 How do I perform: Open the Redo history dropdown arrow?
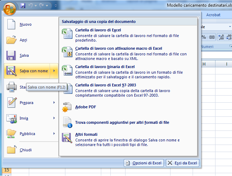click(47, 6)
